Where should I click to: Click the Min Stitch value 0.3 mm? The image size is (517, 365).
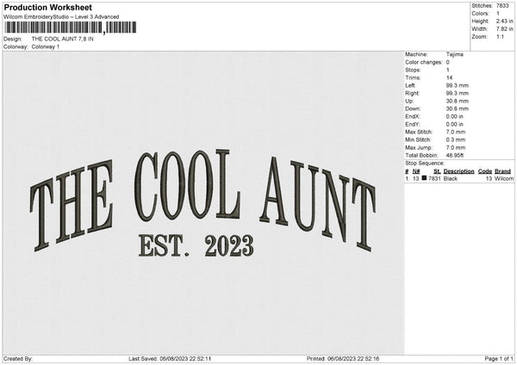pyautogui.click(x=456, y=139)
